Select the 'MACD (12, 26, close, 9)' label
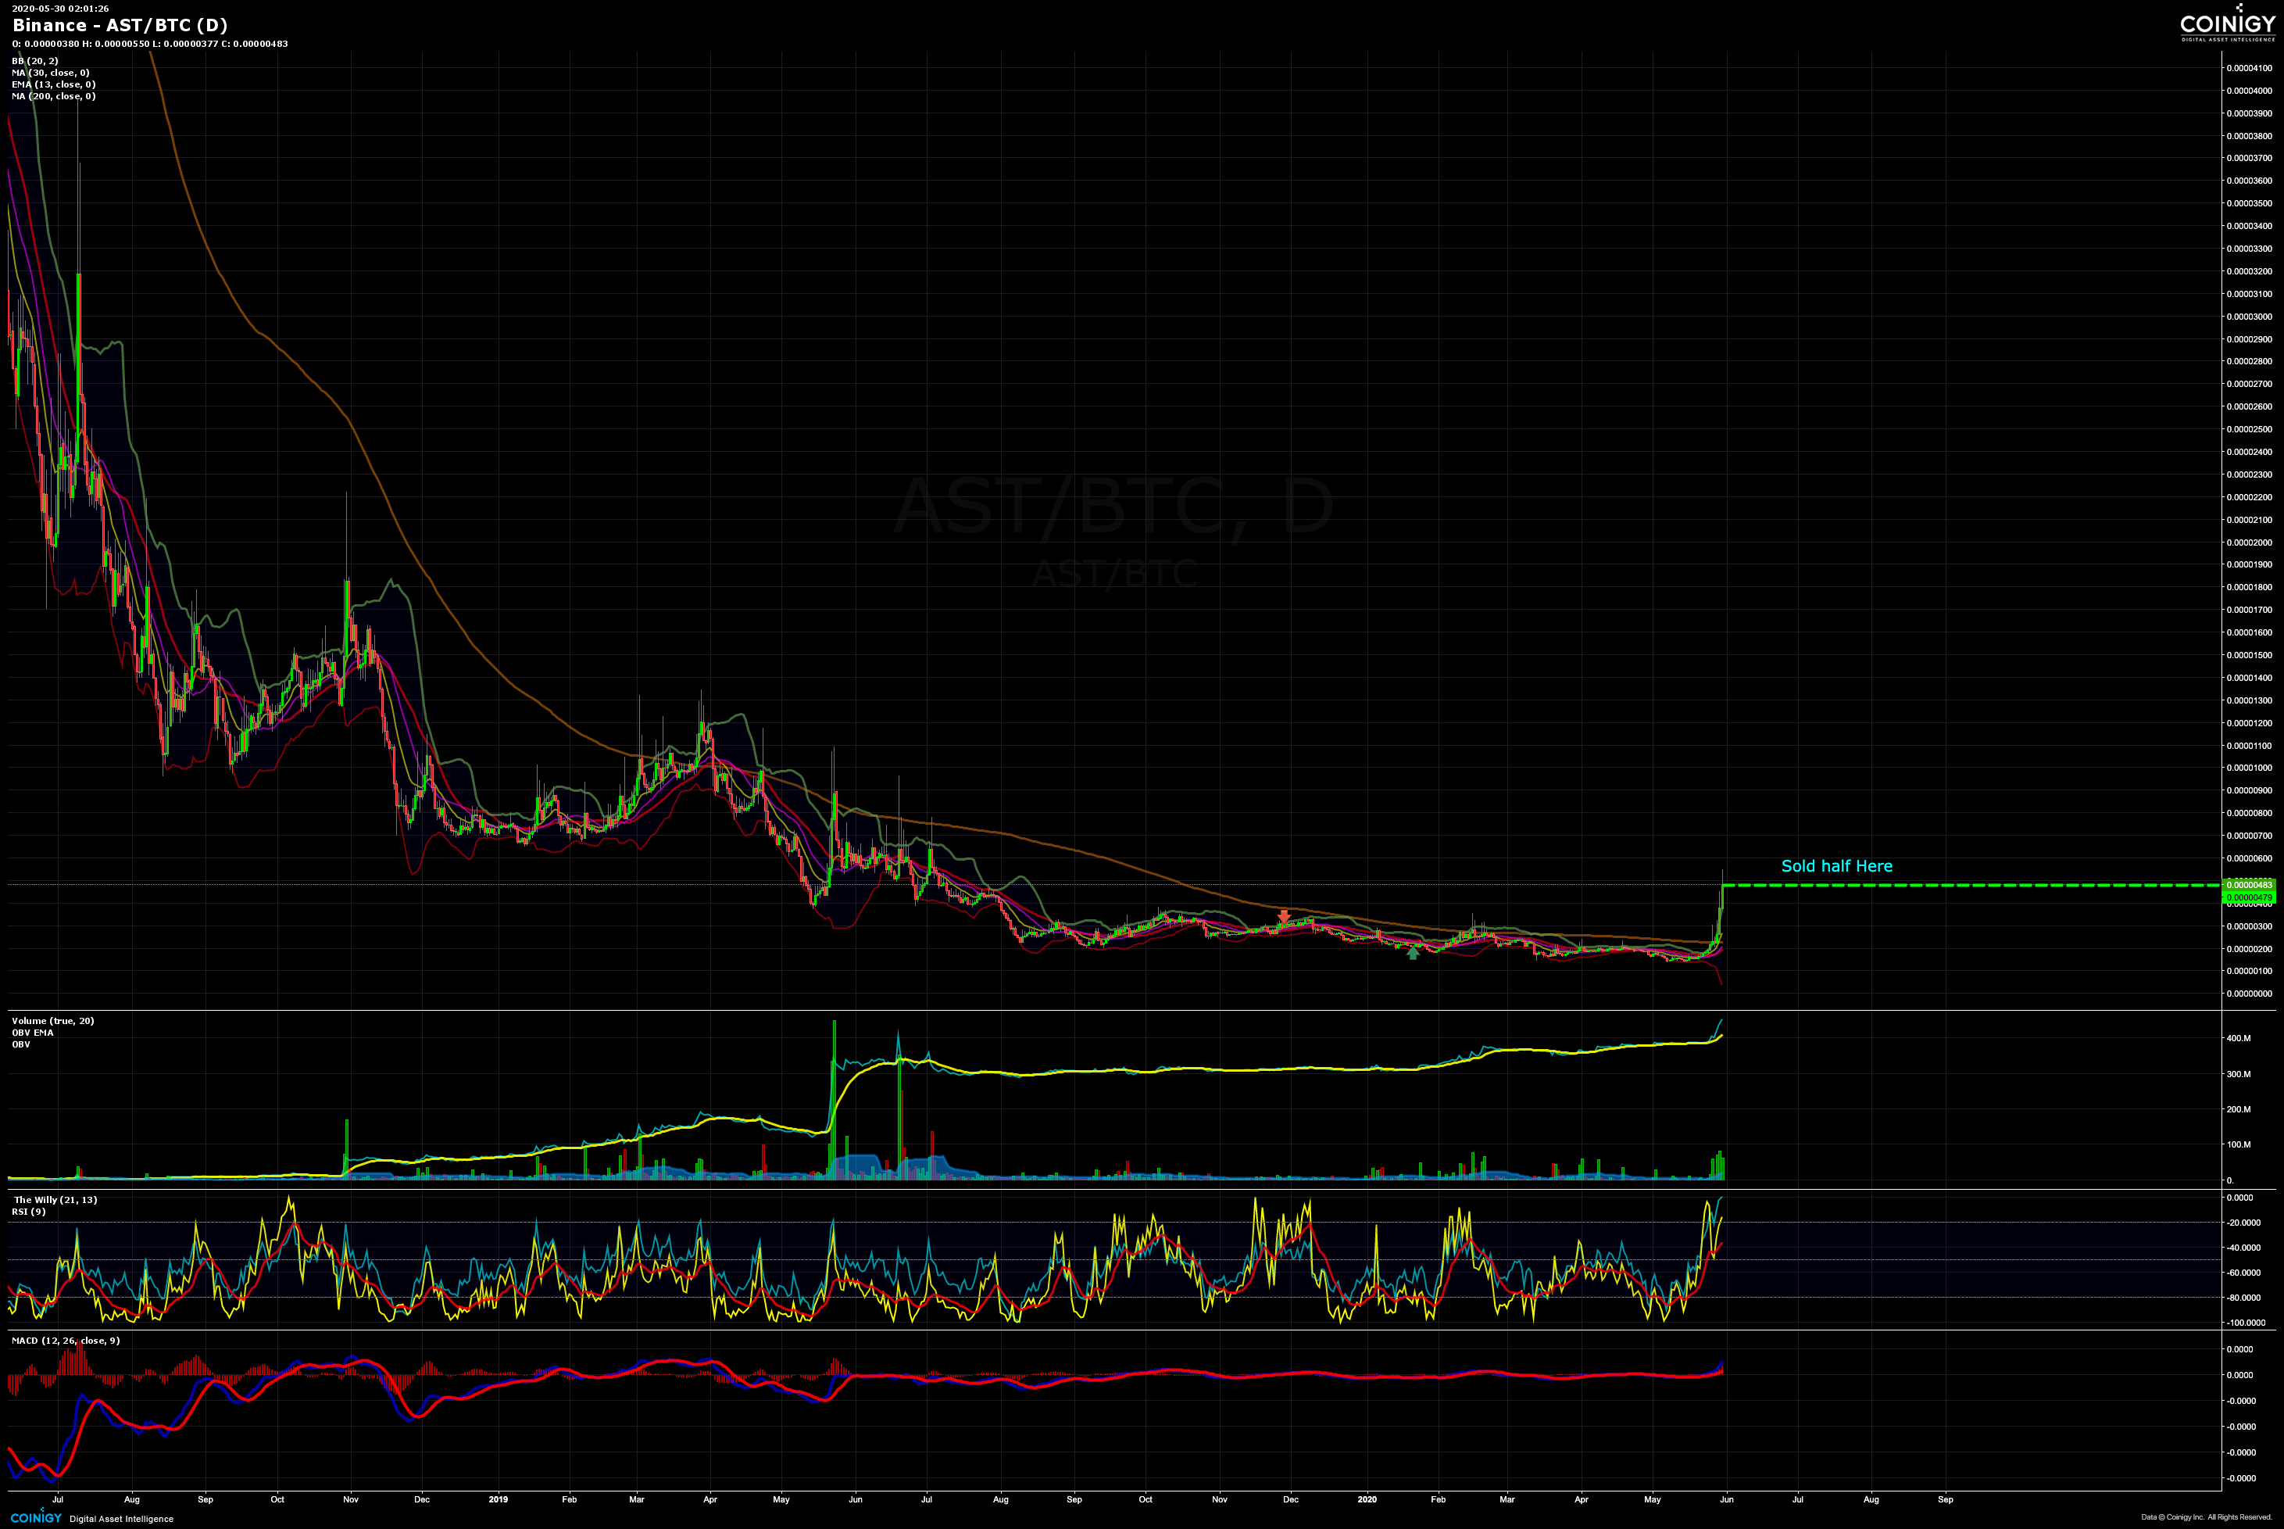This screenshot has width=2284, height=1529. click(66, 1341)
